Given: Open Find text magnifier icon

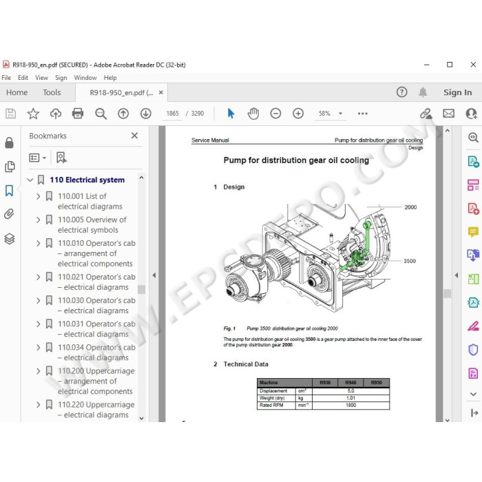Looking at the screenshot, I should (x=101, y=114).
